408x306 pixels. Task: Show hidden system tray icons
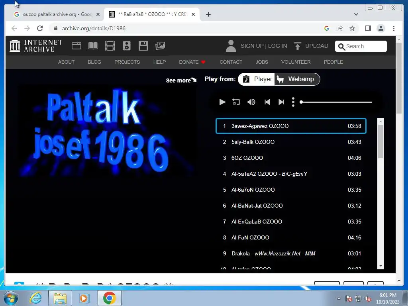coord(339,299)
